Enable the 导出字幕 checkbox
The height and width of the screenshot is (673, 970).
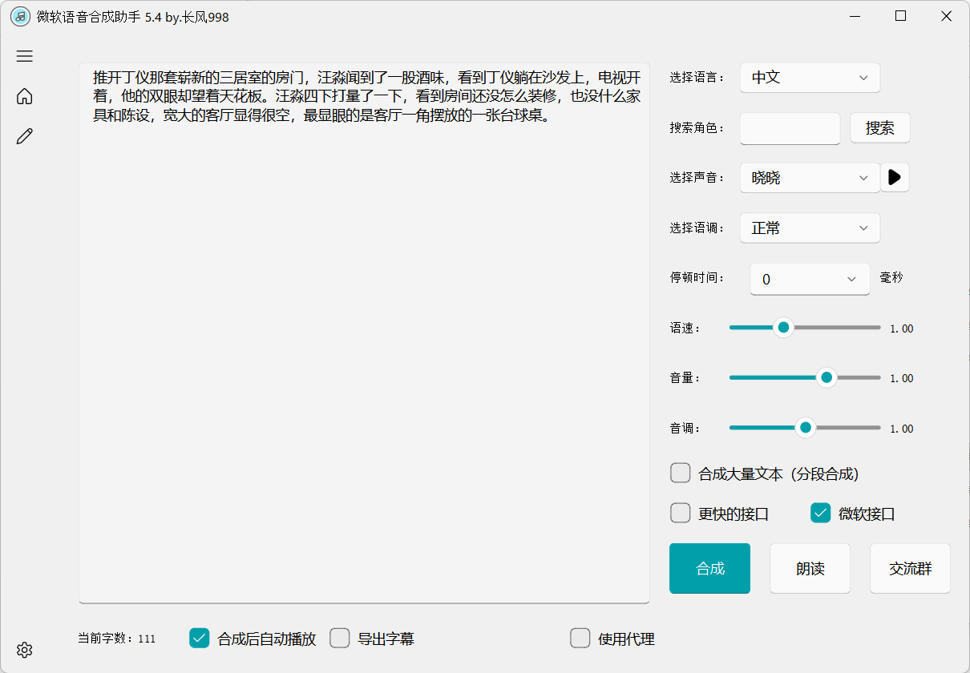coord(340,638)
